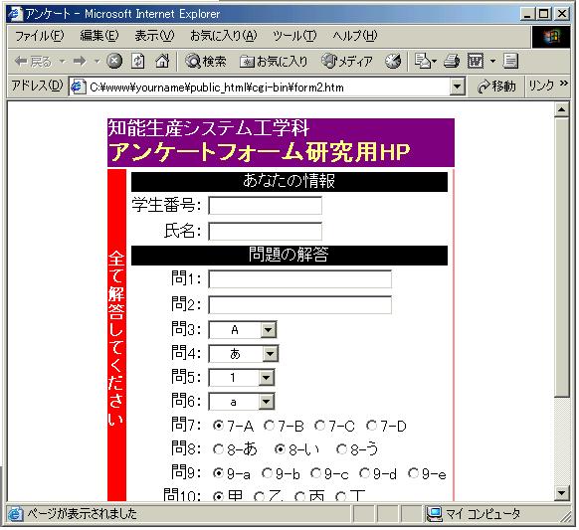579x530 pixels.
Task: Select the 8-う radio option
Action: 342,449
